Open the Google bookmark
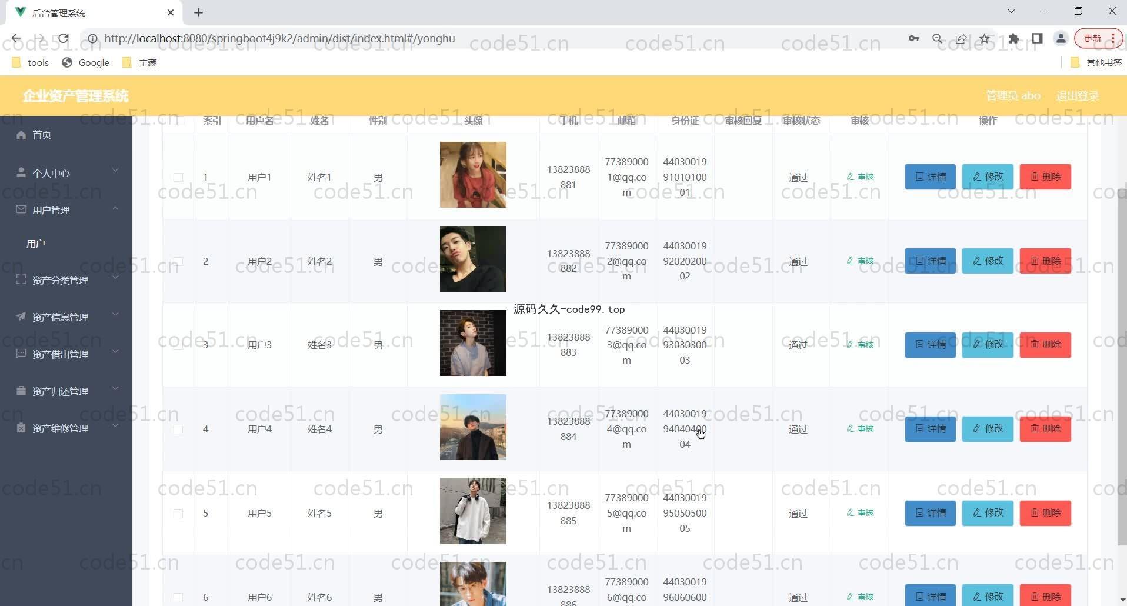This screenshot has width=1127, height=606. [86, 62]
